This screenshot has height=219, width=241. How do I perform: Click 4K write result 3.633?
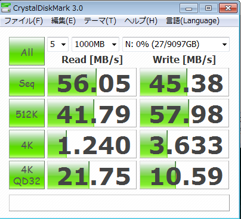click(x=184, y=144)
